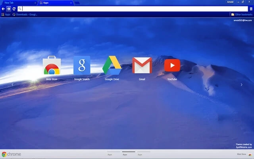
Task: Switch to the New Tab tab
Action: (19, 3)
